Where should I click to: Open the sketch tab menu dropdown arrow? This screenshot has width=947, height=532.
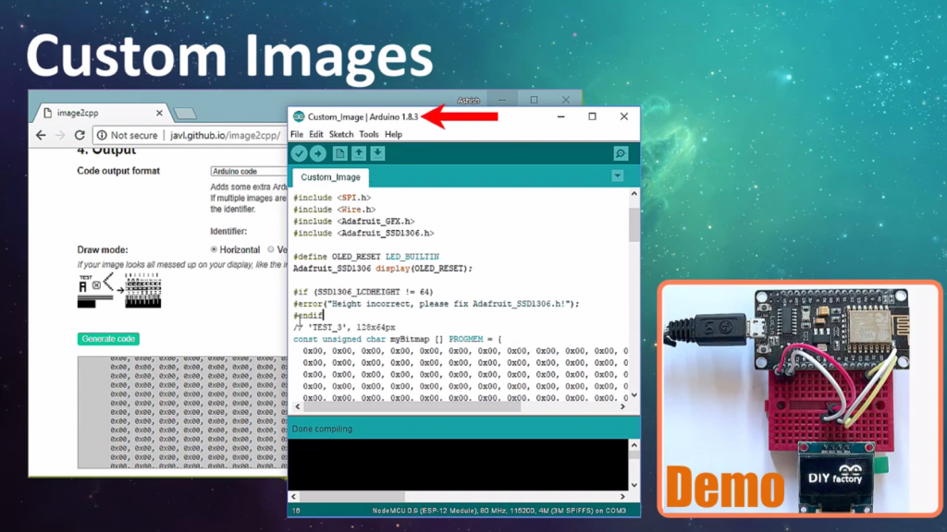click(x=617, y=175)
